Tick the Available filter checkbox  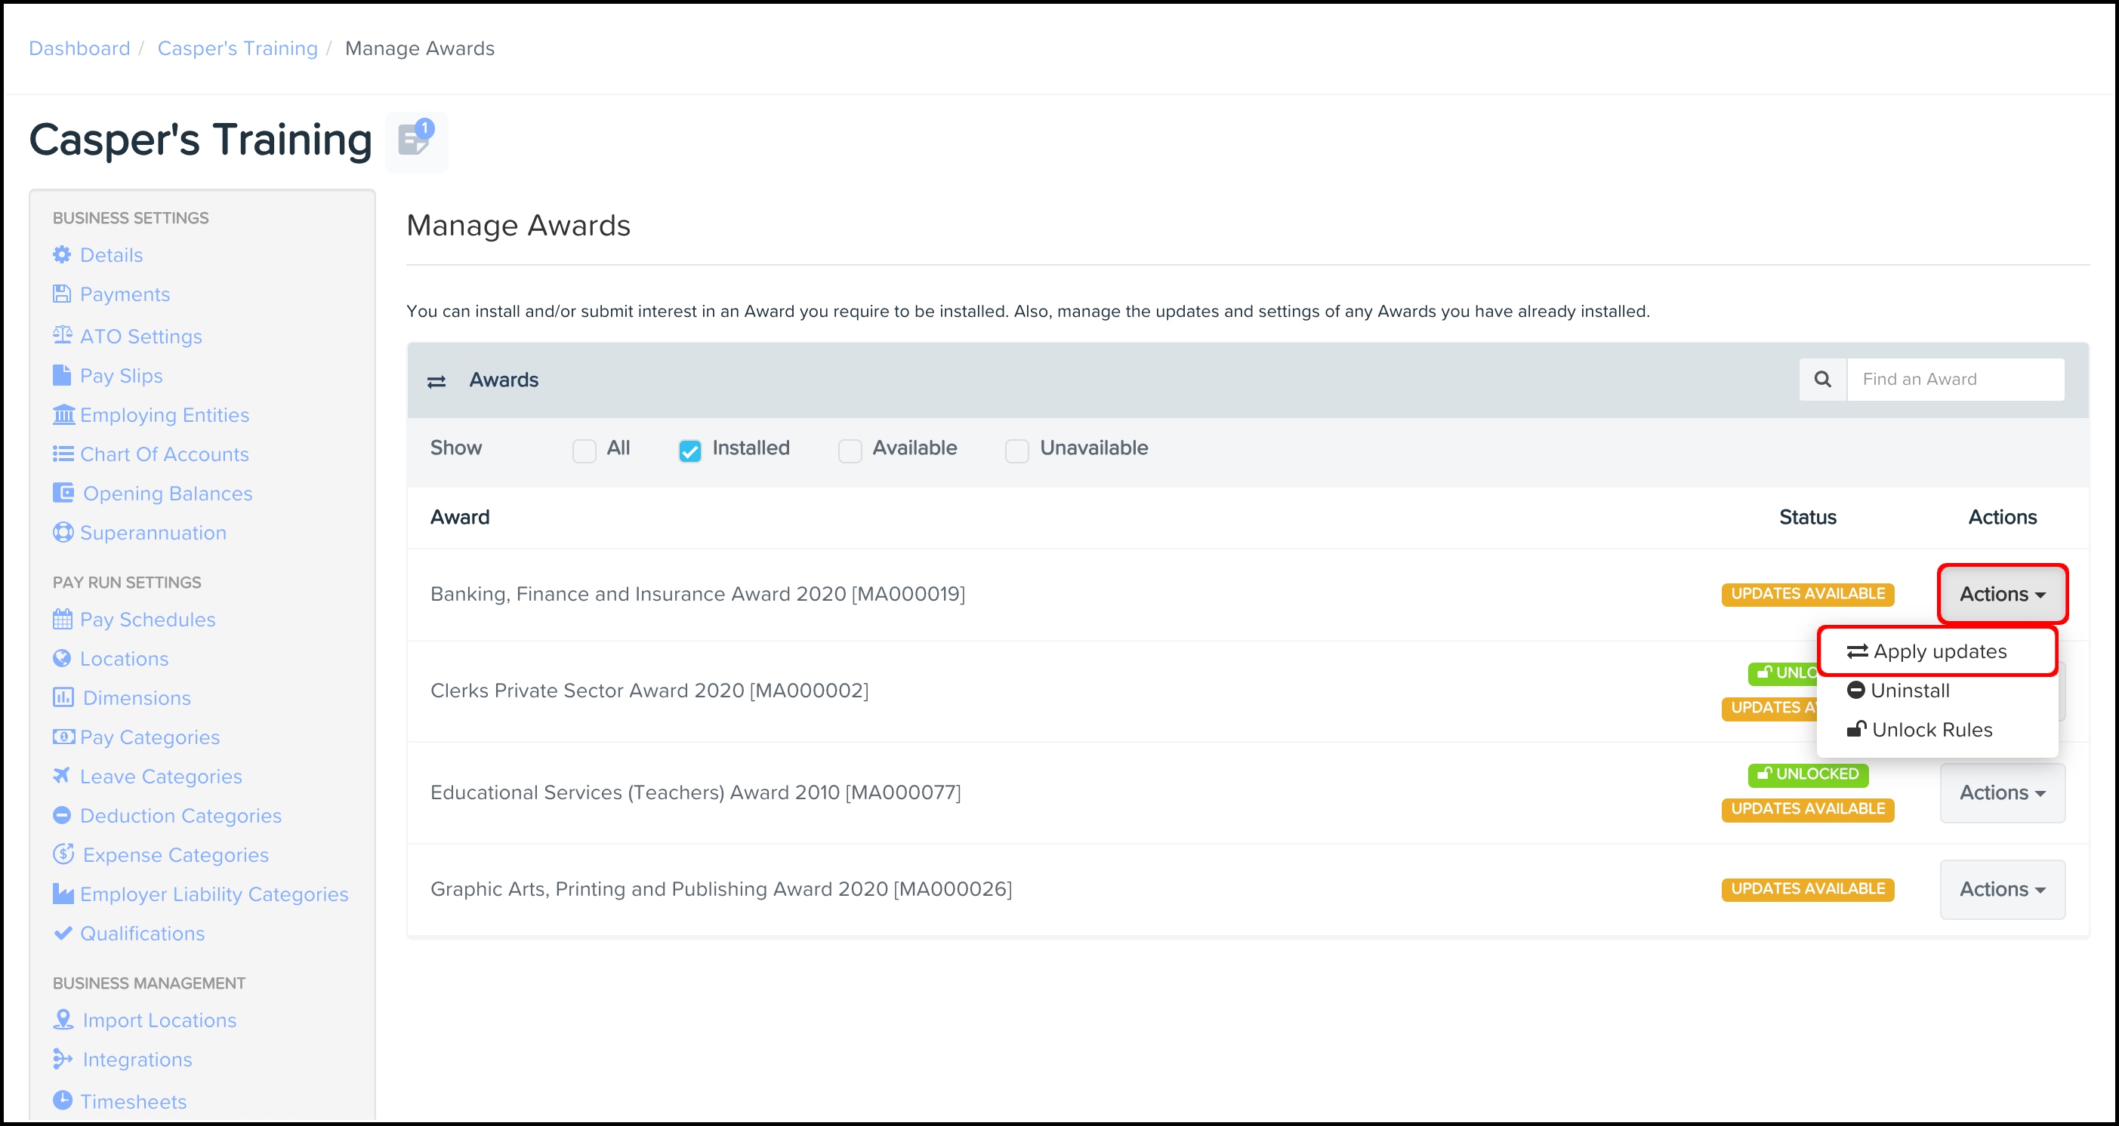pyautogui.click(x=850, y=451)
